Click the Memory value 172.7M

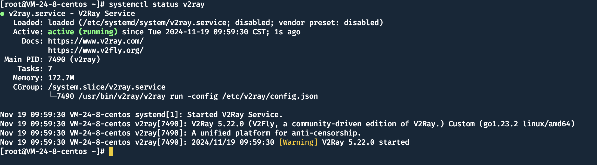pyautogui.click(x=61, y=78)
